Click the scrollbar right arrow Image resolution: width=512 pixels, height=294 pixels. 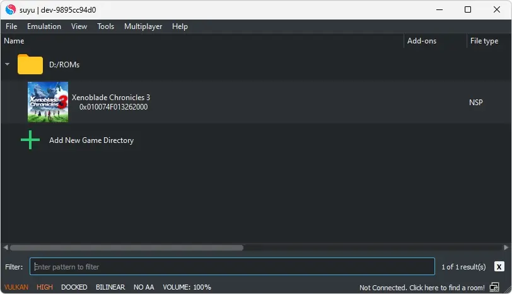click(506, 247)
